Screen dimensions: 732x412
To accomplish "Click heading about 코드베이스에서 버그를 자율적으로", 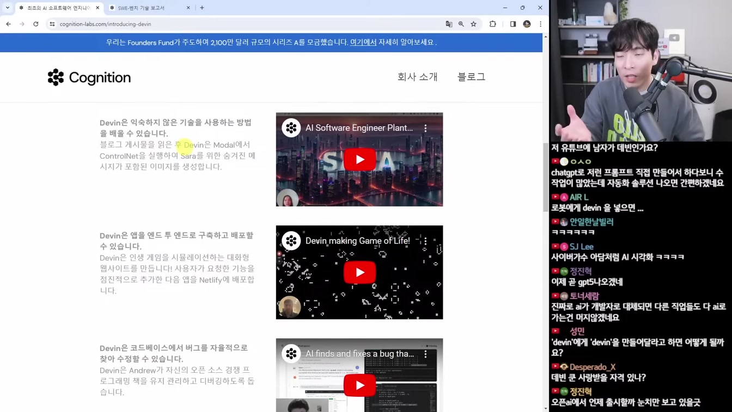I will coord(174,353).
